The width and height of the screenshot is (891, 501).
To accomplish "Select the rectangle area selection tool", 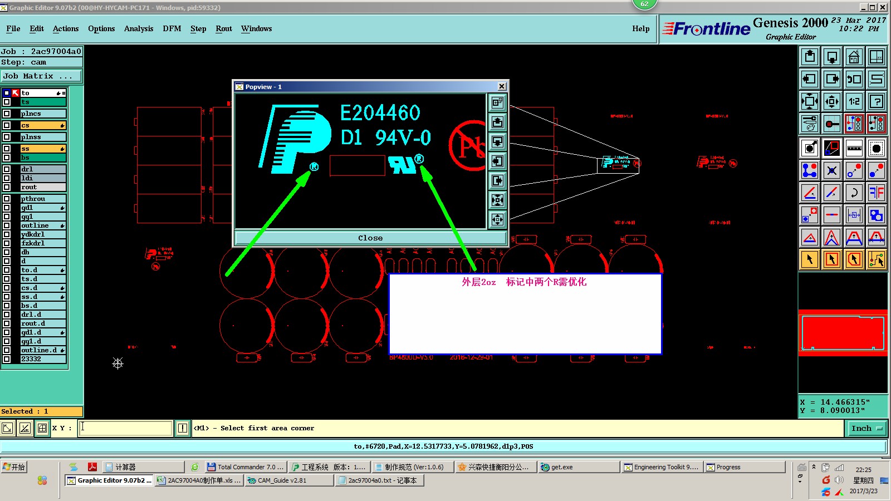I will (832, 259).
